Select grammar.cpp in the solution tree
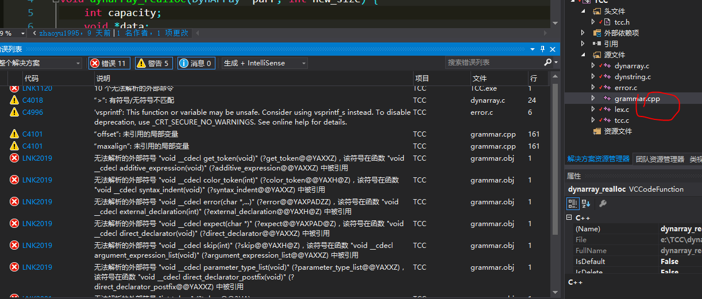Screen dimensions: 702x299 tap(637, 99)
